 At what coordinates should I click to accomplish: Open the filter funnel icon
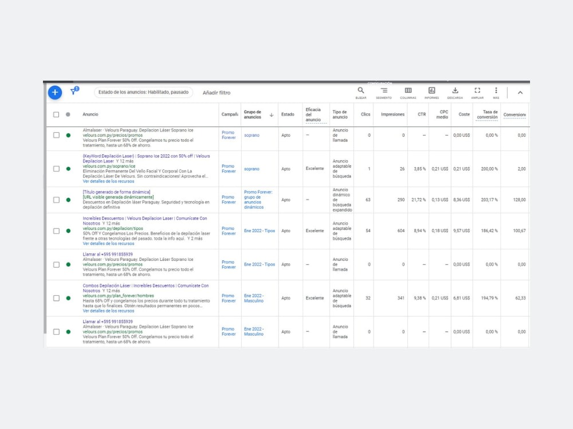(x=74, y=91)
